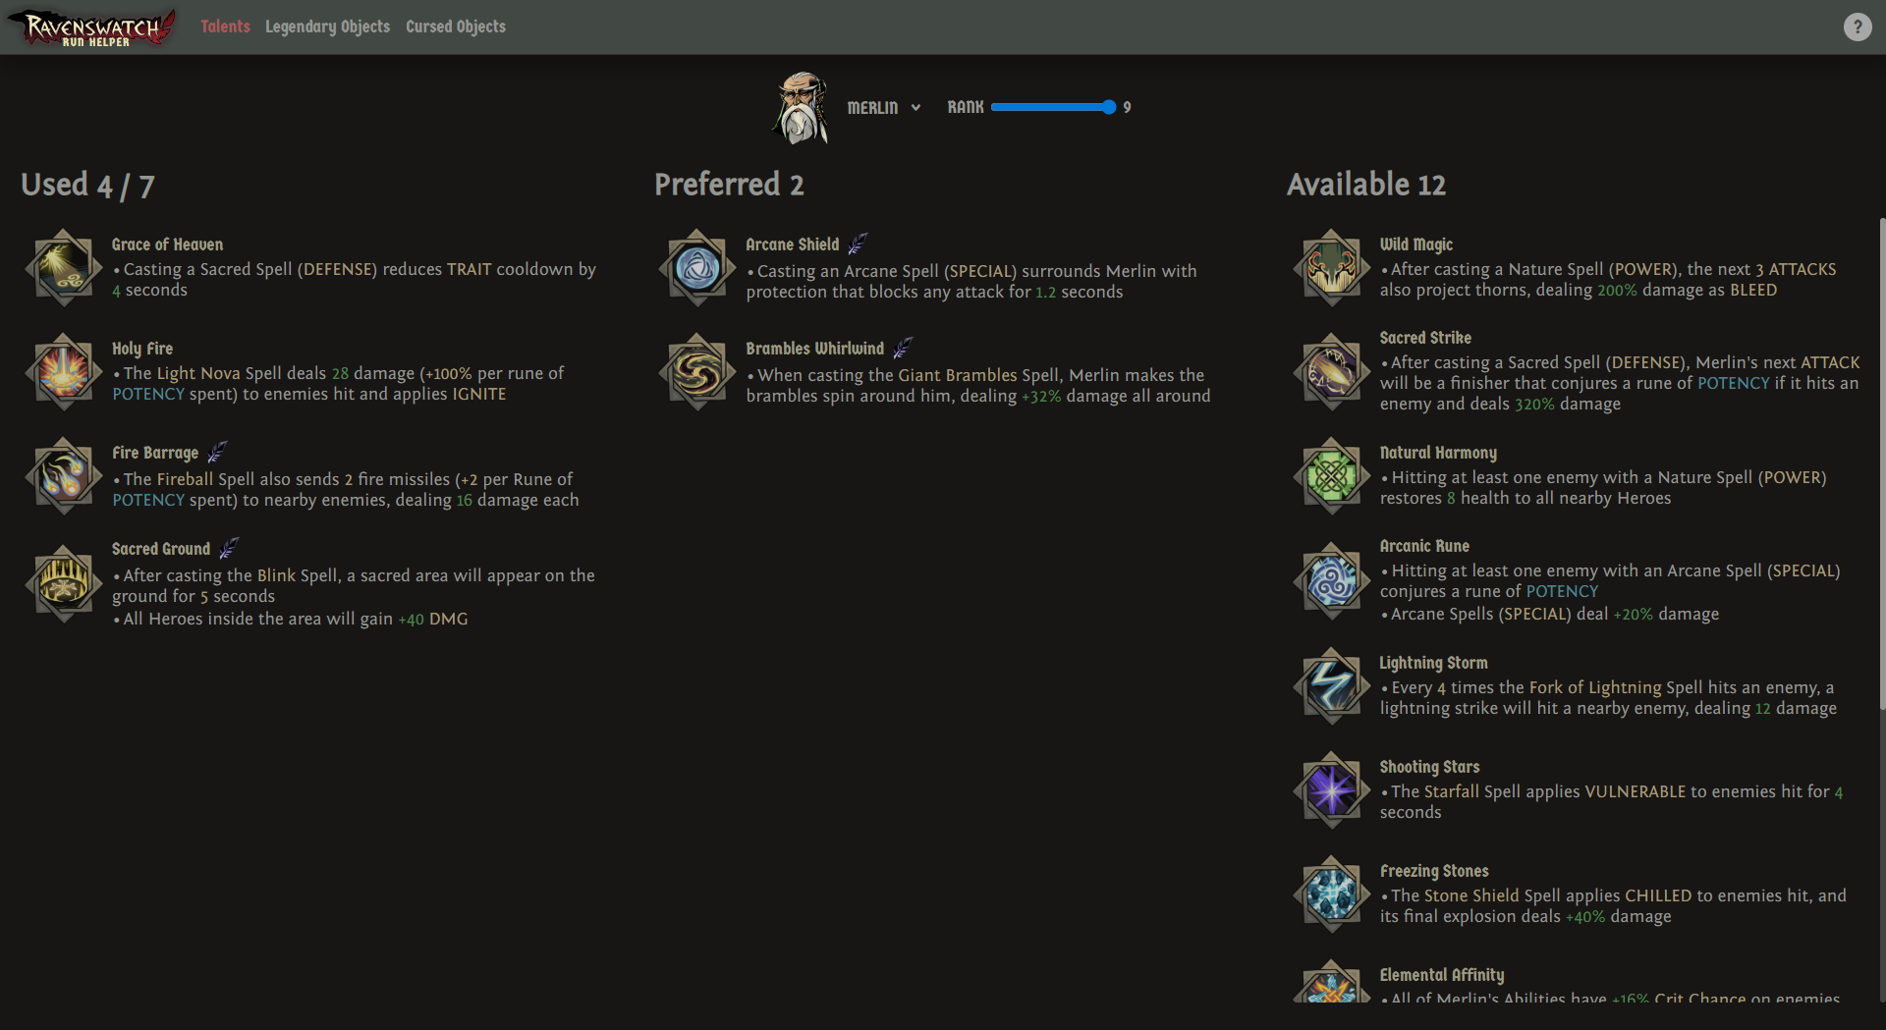Click the Natural Harmony talent icon
Viewport: 1886px width, 1030px height.
coord(1332,475)
